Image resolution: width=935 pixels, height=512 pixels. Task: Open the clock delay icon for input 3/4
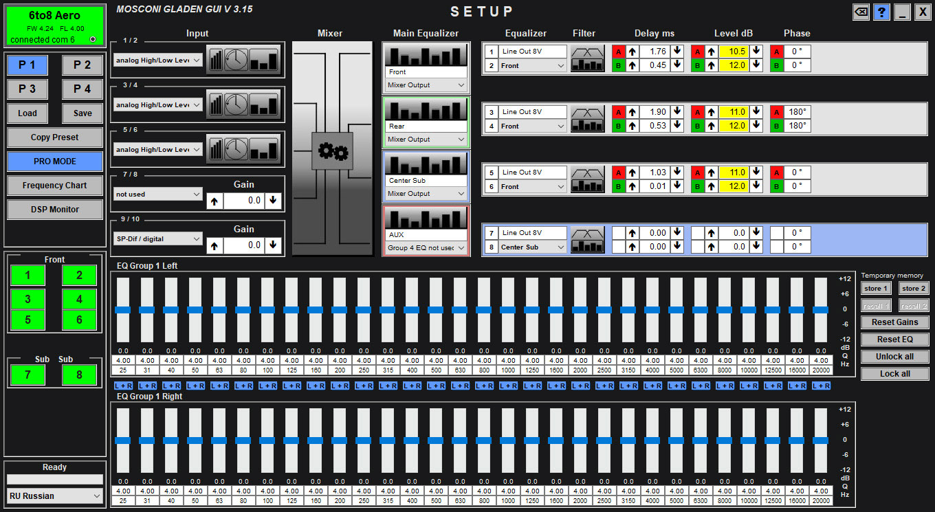236,104
